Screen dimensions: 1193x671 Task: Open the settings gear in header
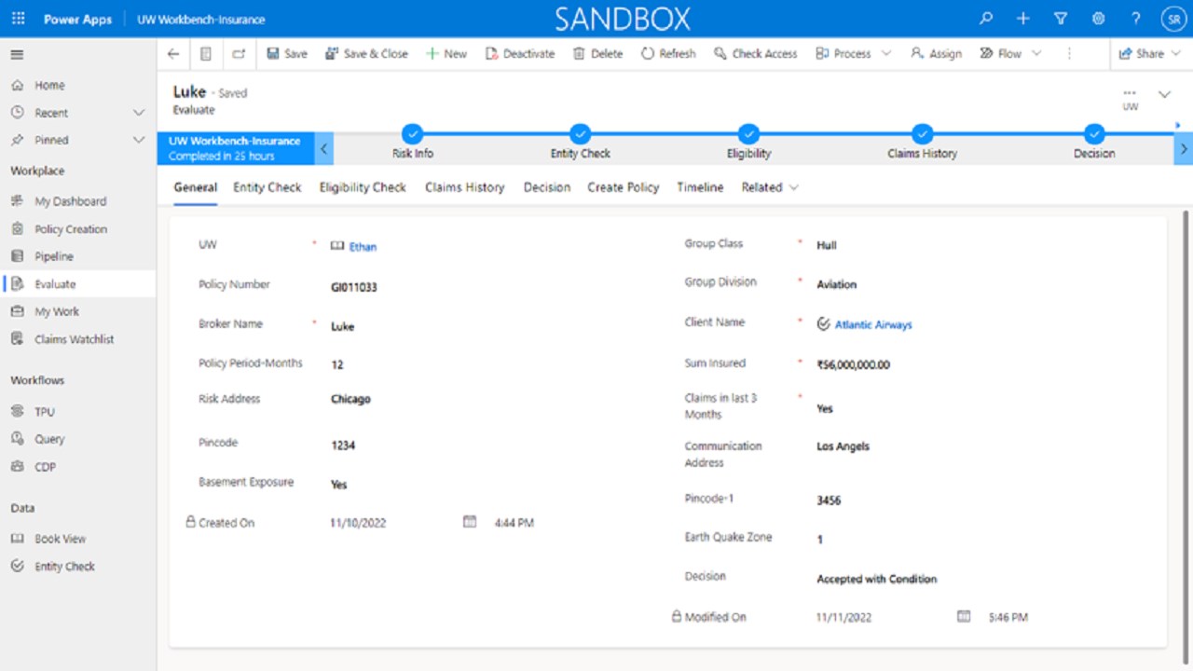click(x=1098, y=19)
